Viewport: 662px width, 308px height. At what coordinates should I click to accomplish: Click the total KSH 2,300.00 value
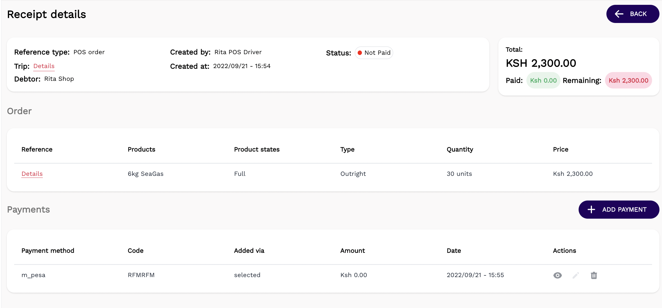pos(541,63)
